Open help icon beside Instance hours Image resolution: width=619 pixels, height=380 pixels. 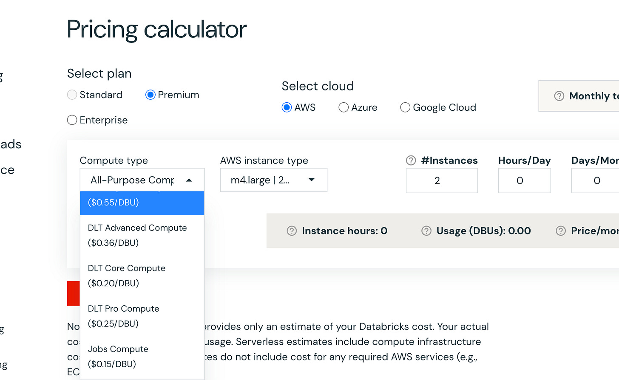[x=292, y=231]
